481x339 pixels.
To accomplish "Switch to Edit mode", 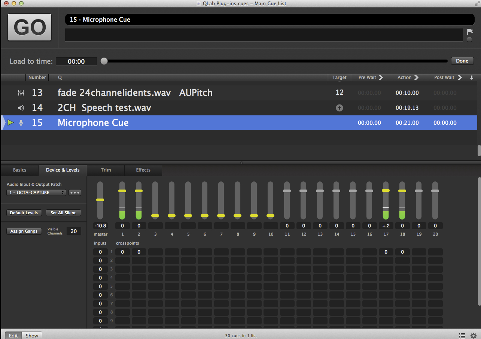I will 13,336.
